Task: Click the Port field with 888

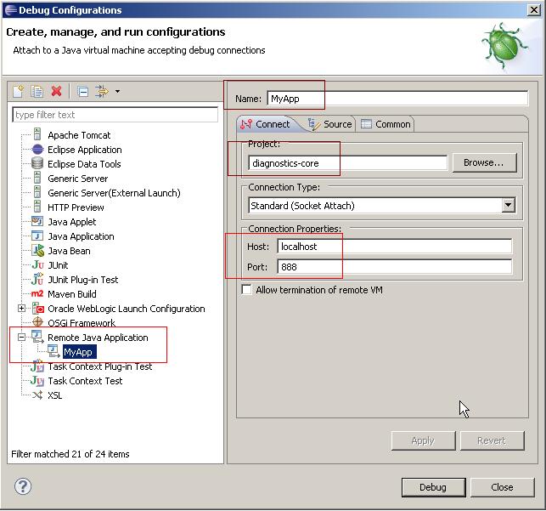Action: pos(395,267)
